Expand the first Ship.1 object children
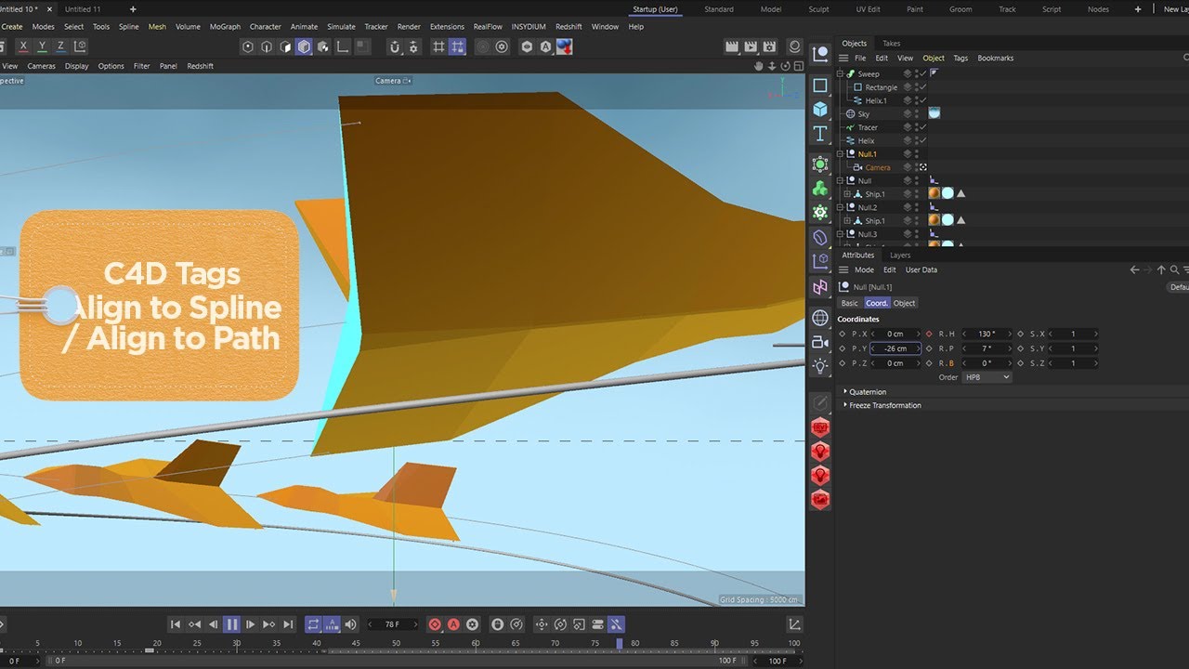1189x669 pixels. point(847,194)
